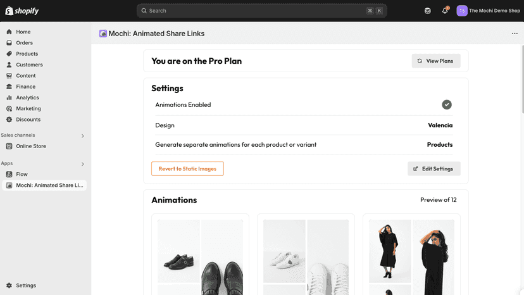Select Orders in the navigation menu
The width and height of the screenshot is (524, 295).
25,43
